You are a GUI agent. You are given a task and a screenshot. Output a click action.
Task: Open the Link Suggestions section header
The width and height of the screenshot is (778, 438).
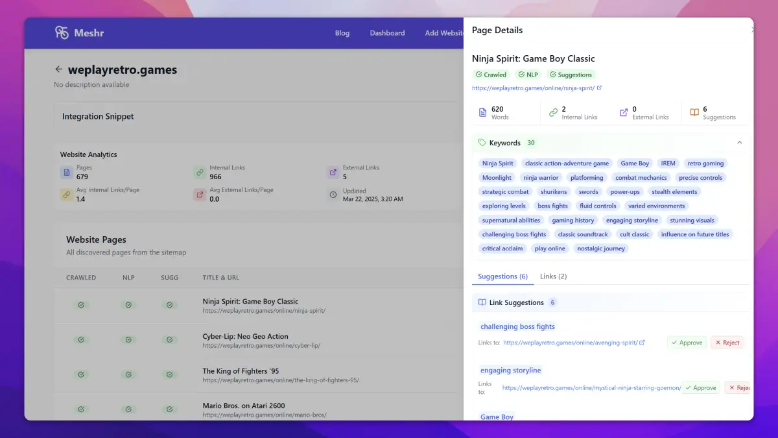tap(516, 302)
